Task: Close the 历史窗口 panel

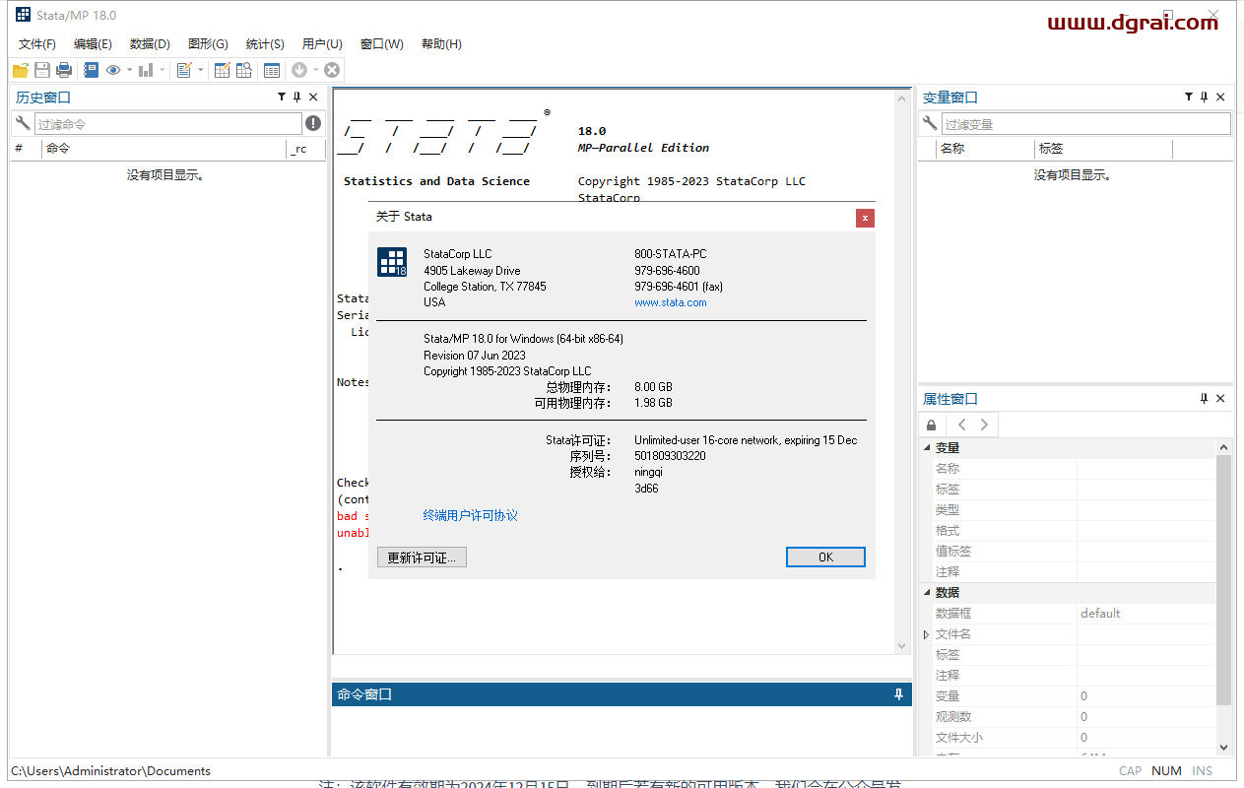Action: [x=313, y=97]
